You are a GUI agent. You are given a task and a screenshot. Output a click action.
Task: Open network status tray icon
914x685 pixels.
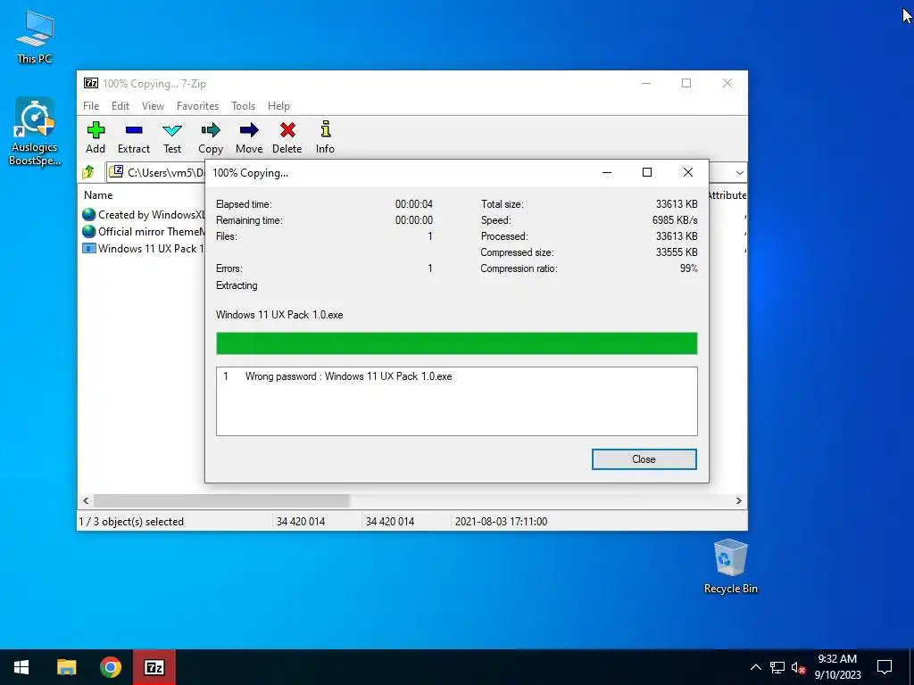coord(777,667)
